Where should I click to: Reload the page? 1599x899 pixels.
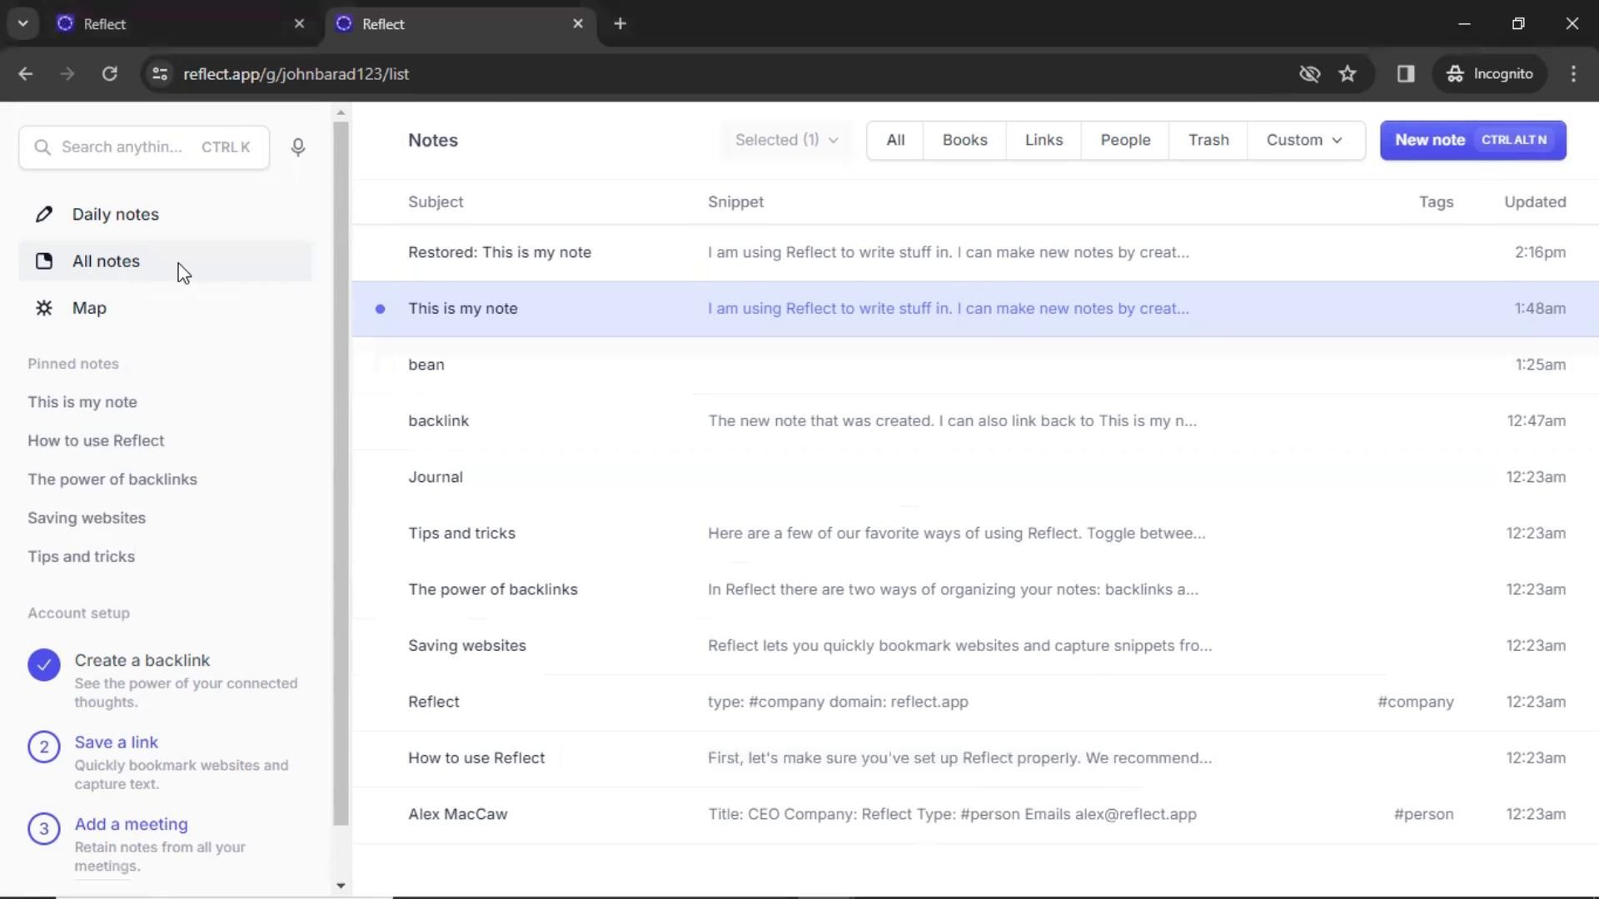click(110, 74)
